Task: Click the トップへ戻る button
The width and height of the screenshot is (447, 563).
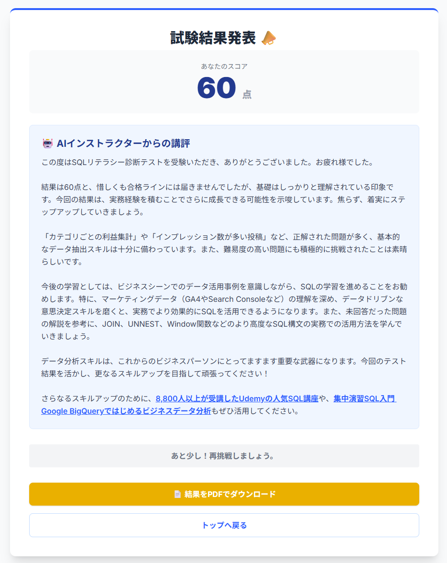Action: pos(224,525)
